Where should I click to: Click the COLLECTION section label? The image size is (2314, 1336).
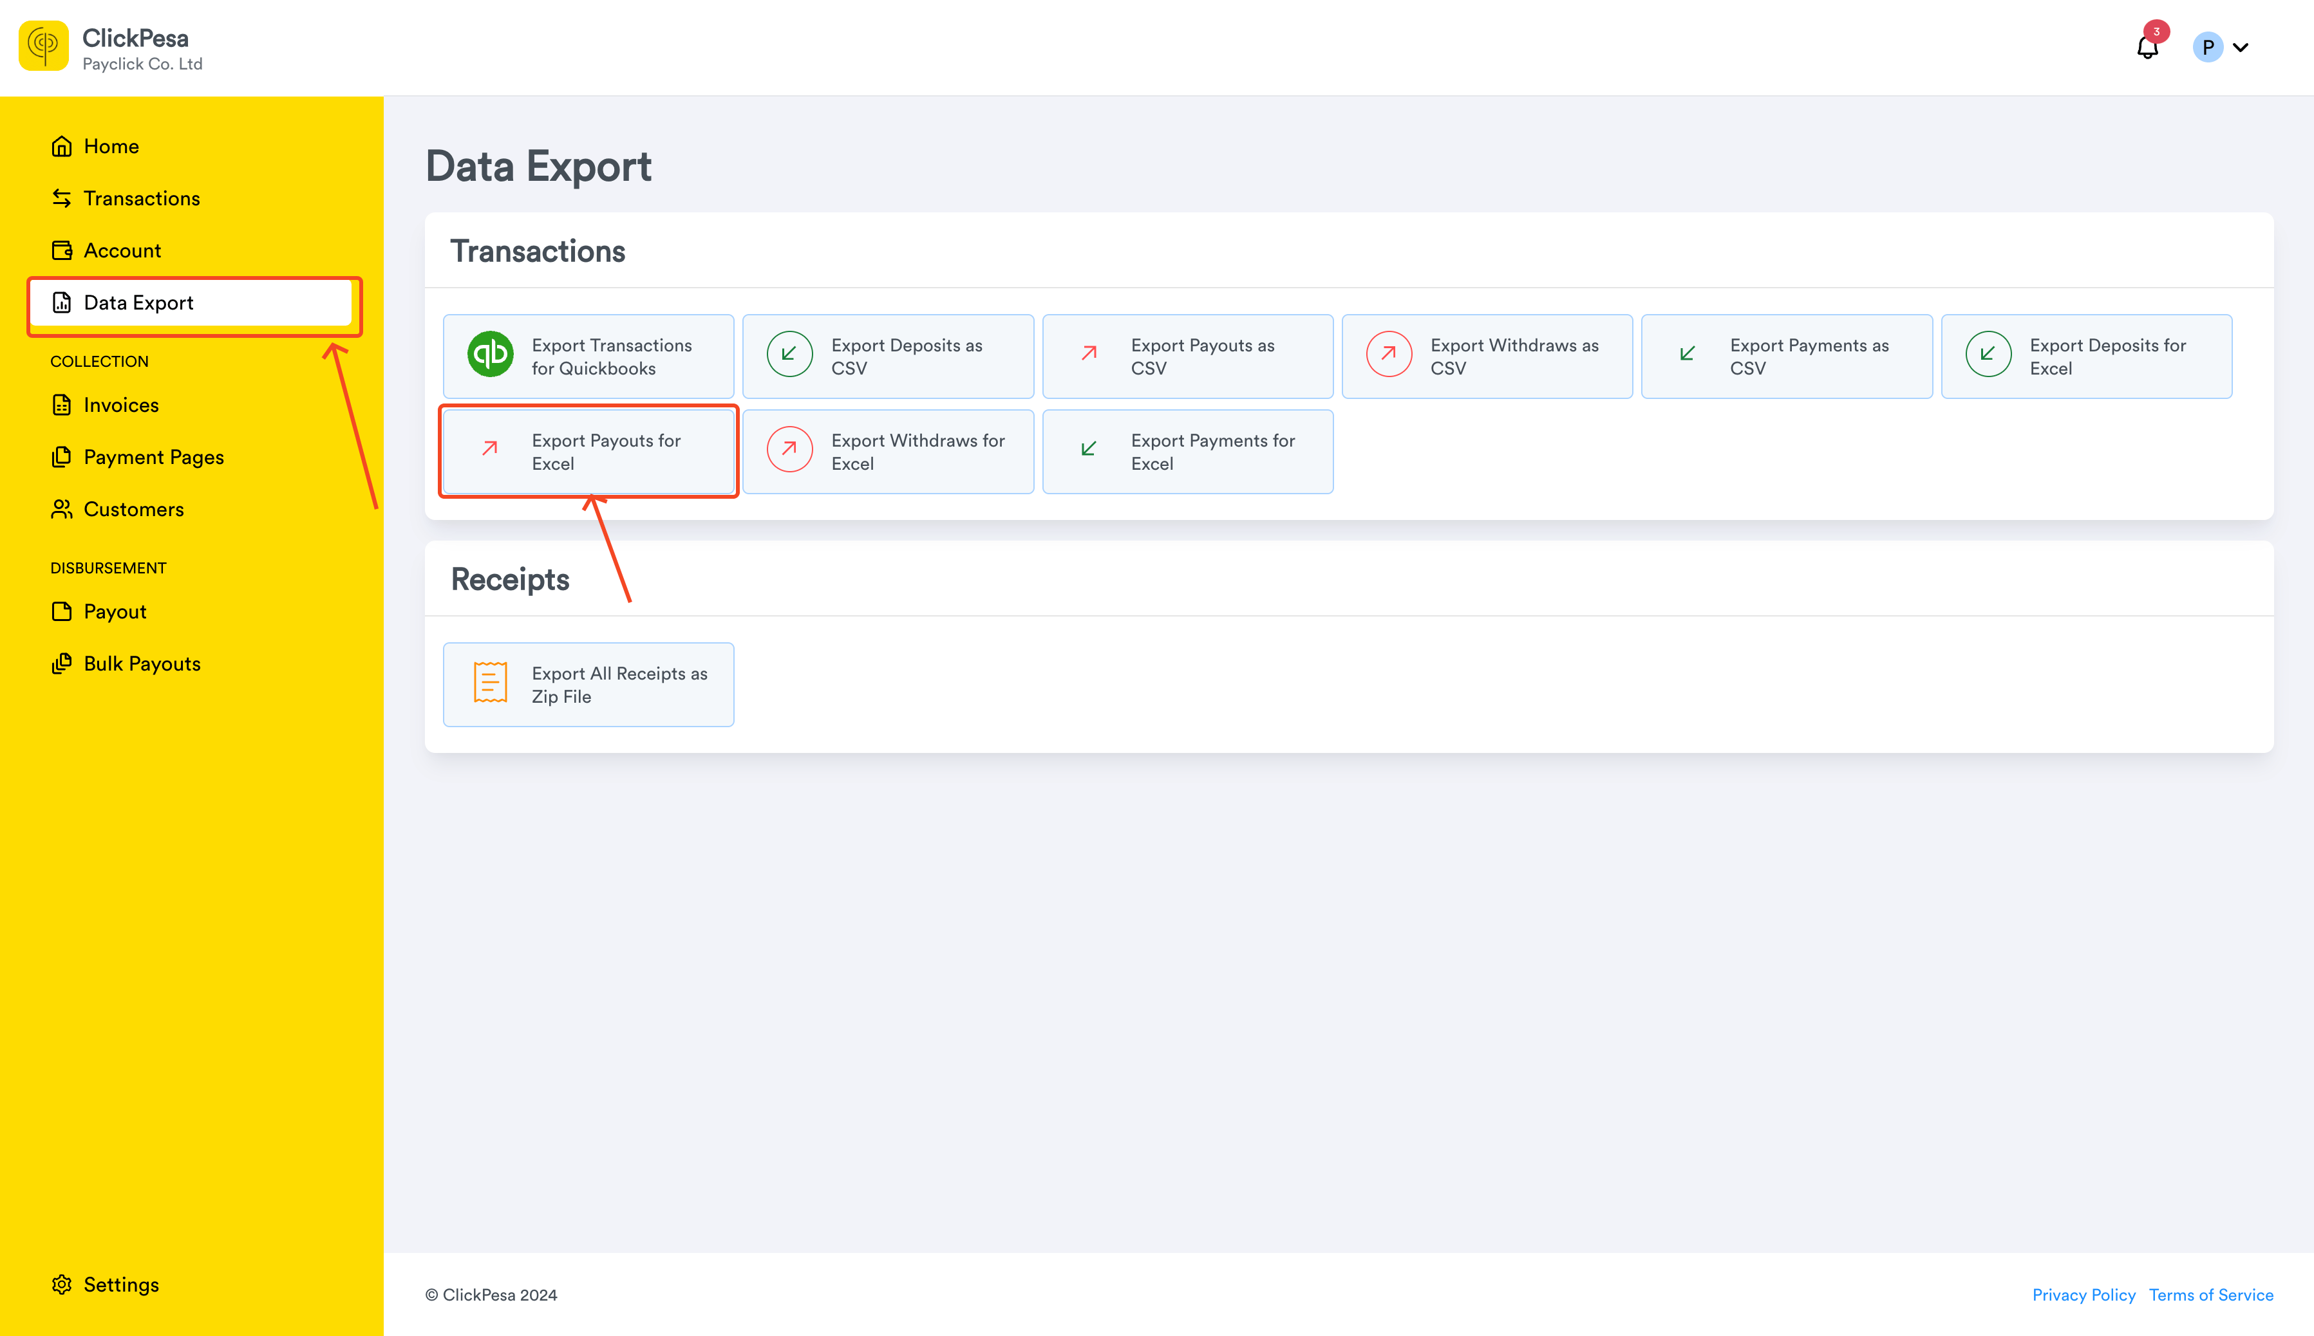[x=99, y=362]
